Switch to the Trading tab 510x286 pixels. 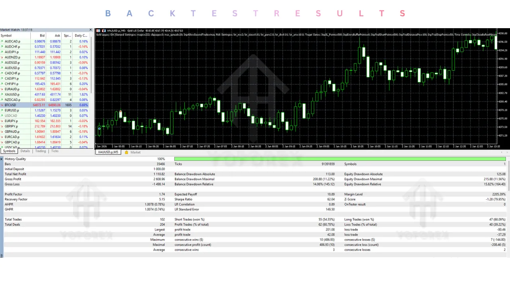click(40, 151)
